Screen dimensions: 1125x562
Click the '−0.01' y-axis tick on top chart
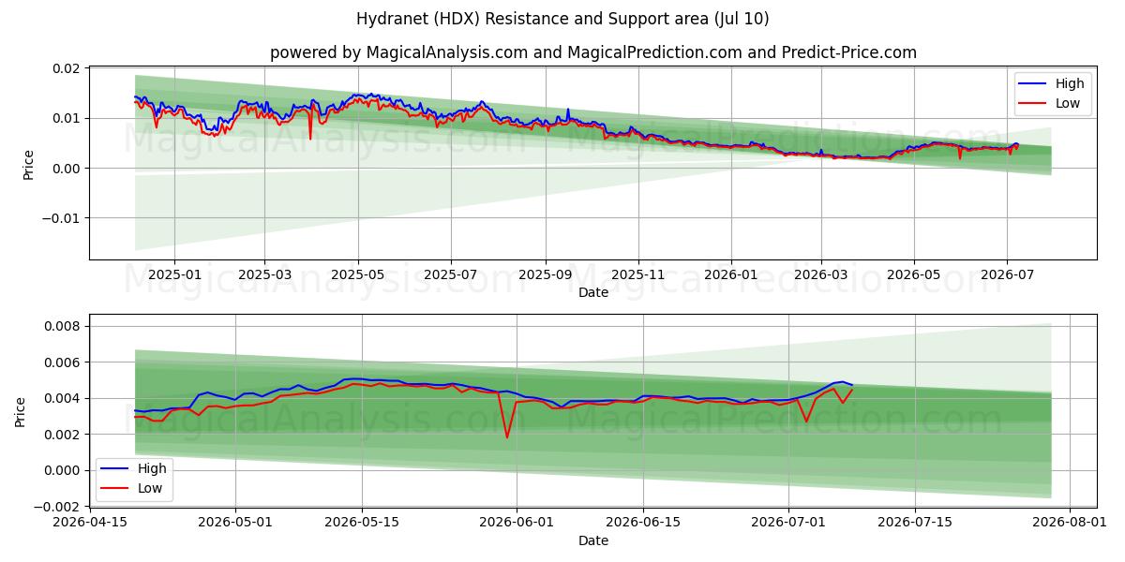61,218
